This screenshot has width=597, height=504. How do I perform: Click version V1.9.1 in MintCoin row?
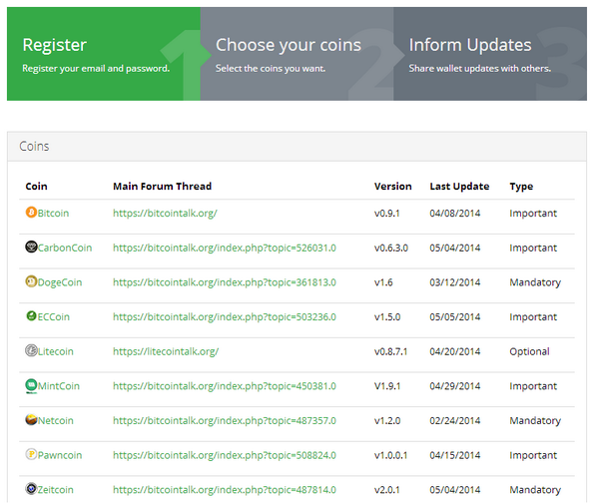pyautogui.click(x=387, y=386)
